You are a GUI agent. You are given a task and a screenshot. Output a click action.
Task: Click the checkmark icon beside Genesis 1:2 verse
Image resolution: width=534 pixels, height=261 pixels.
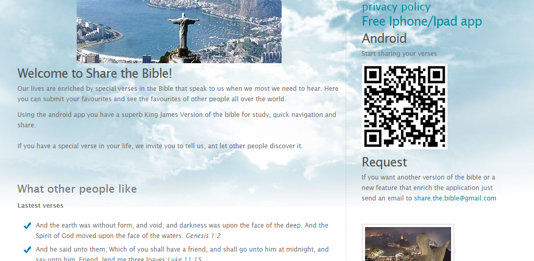click(x=28, y=226)
